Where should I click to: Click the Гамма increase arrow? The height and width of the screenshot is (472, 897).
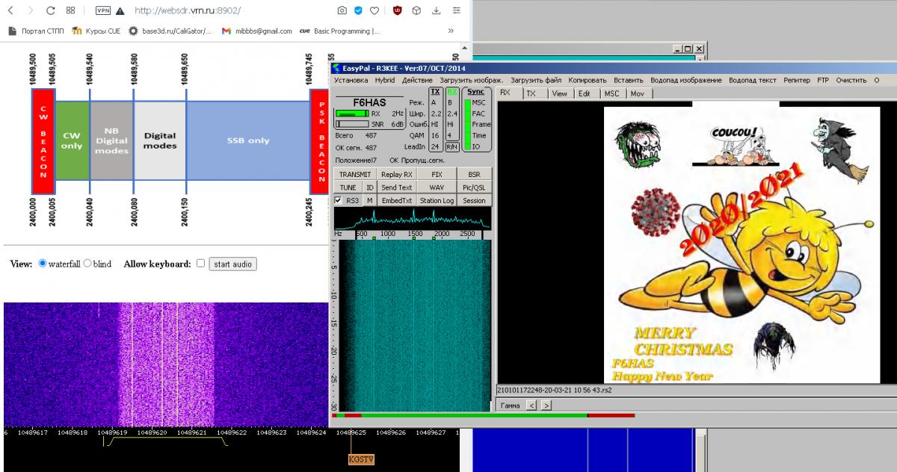click(546, 405)
